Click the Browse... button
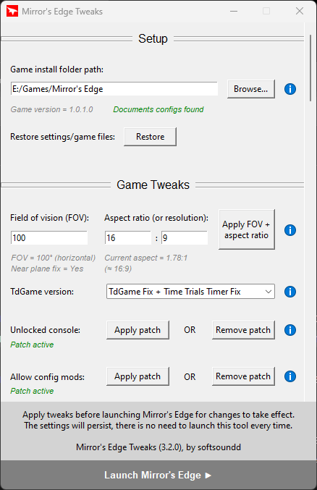 tap(251, 89)
